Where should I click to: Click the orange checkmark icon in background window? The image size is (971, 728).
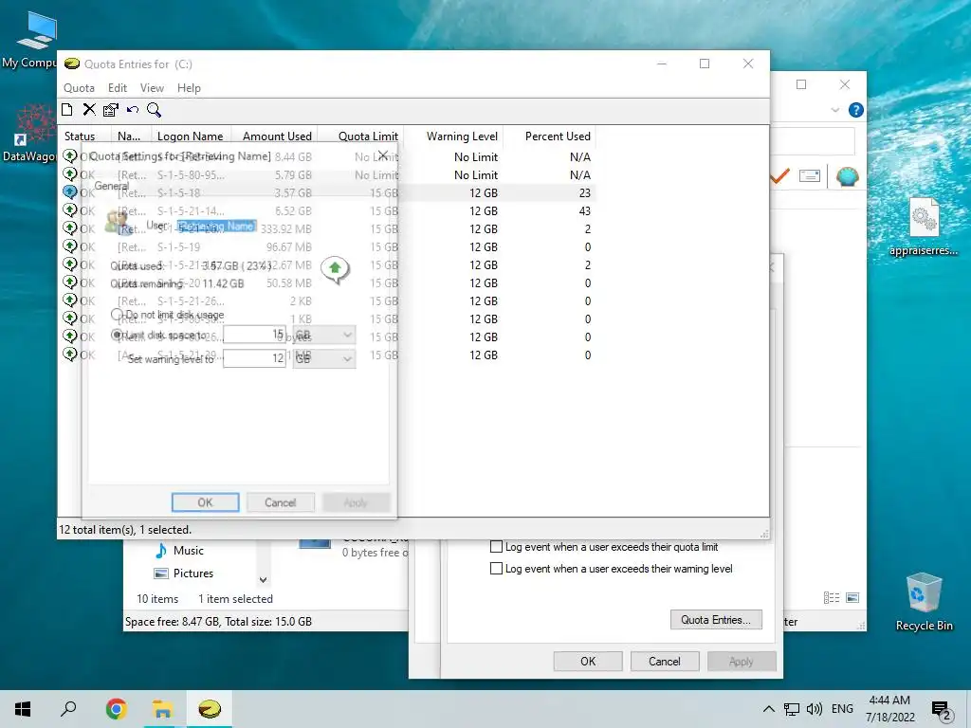click(x=779, y=176)
